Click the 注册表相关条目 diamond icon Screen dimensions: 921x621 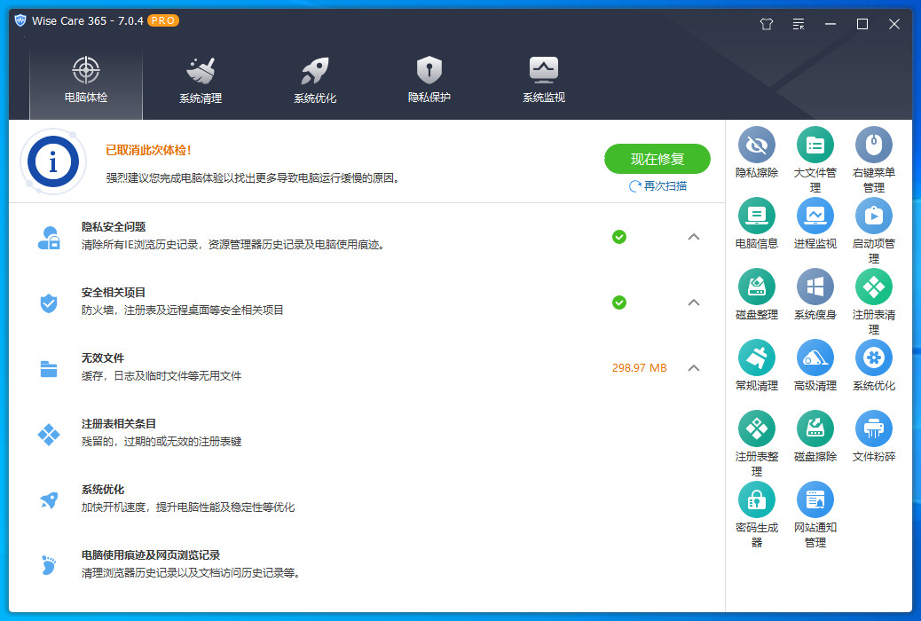tap(49, 435)
